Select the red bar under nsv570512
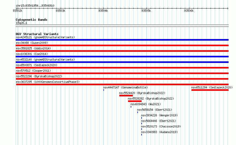This screenshot has height=145, width=236. pyautogui.click(x=122, y=73)
